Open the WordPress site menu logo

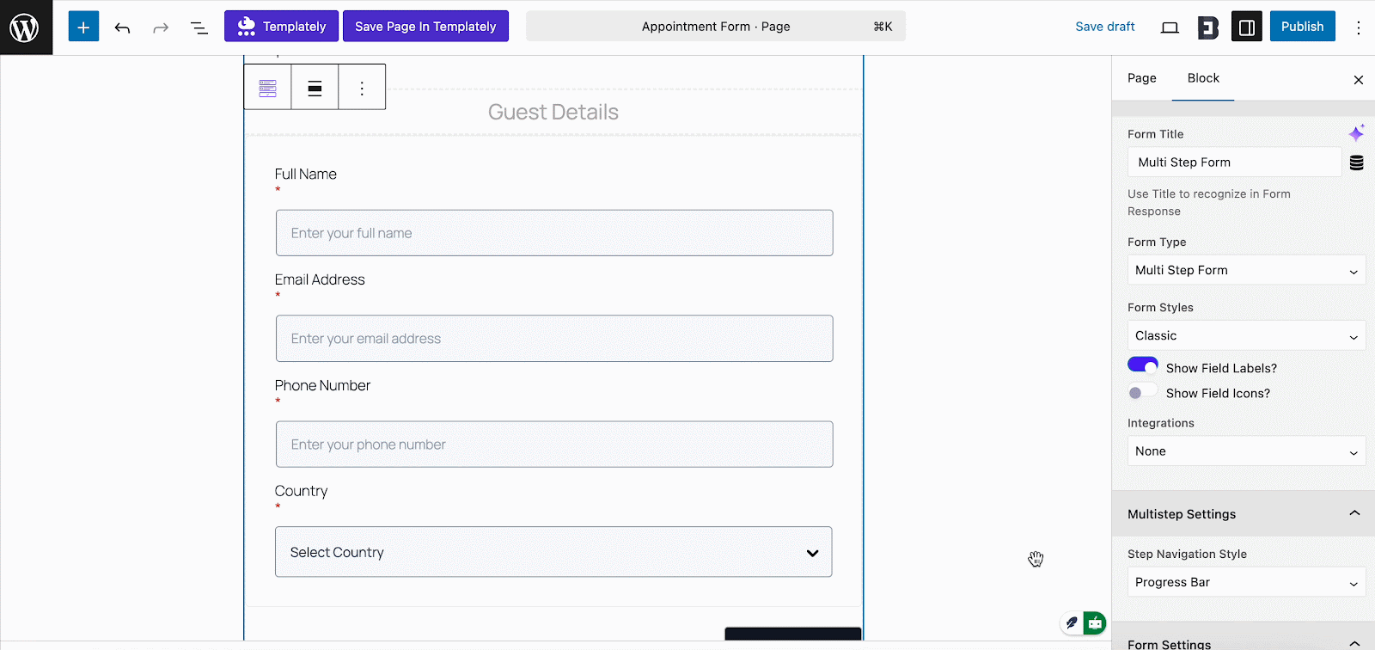tap(26, 28)
